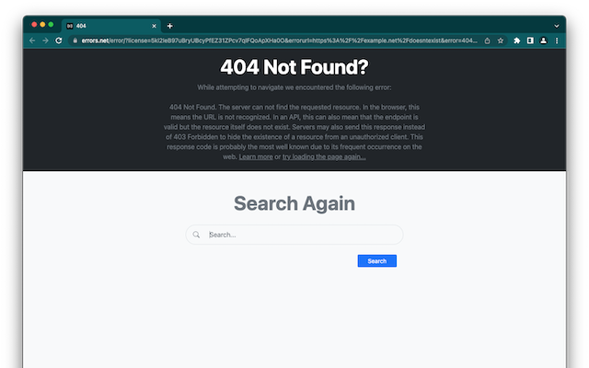
Task: Click the magnifier icon in search box
Action: coord(196,235)
